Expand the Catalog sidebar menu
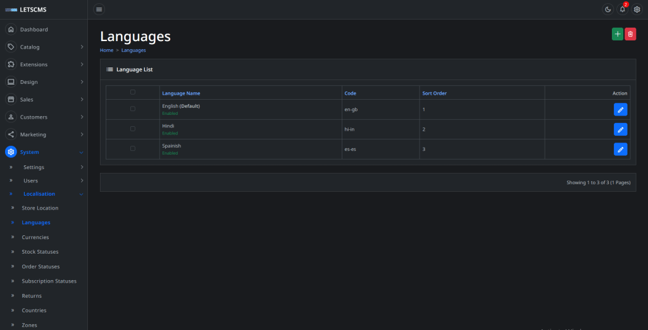 click(x=44, y=47)
